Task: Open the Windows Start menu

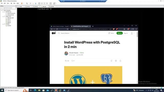Action: tap(2, 90)
